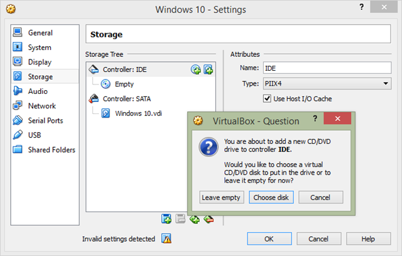Click the SATA controller icon in storage tree
The image size is (402, 256).
pos(94,99)
